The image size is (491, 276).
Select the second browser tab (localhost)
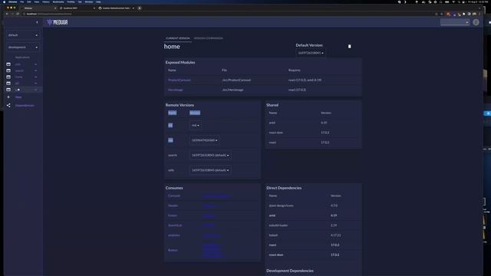click(77, 8)
